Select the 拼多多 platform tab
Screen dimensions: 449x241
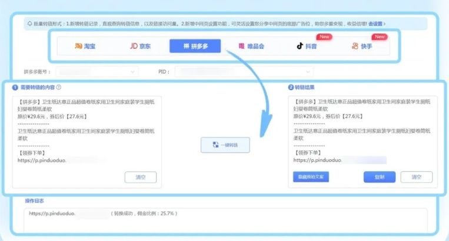(195, 46)
